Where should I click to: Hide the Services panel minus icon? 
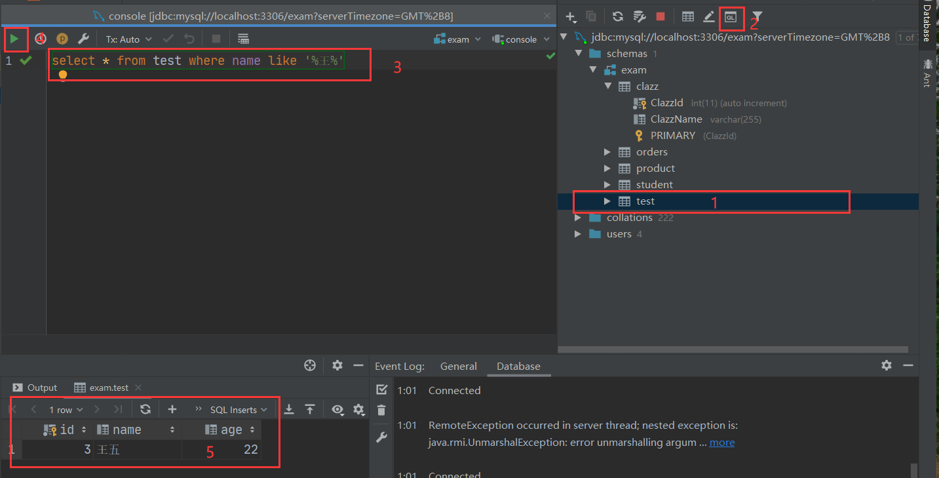[358, 365]
